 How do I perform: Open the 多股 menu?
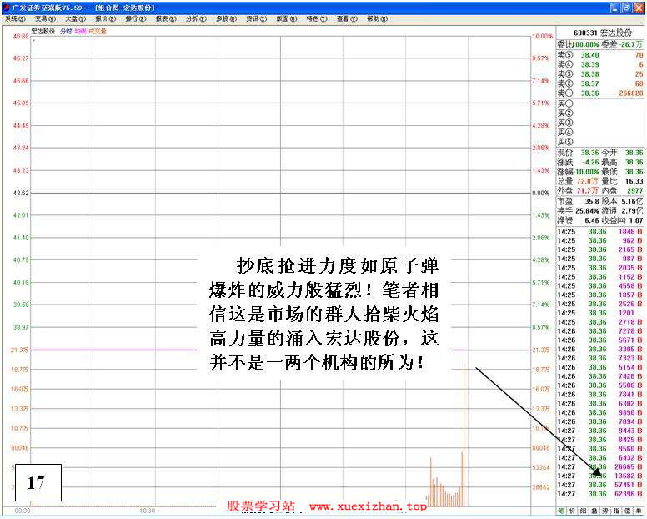click(x=226, y=18)
